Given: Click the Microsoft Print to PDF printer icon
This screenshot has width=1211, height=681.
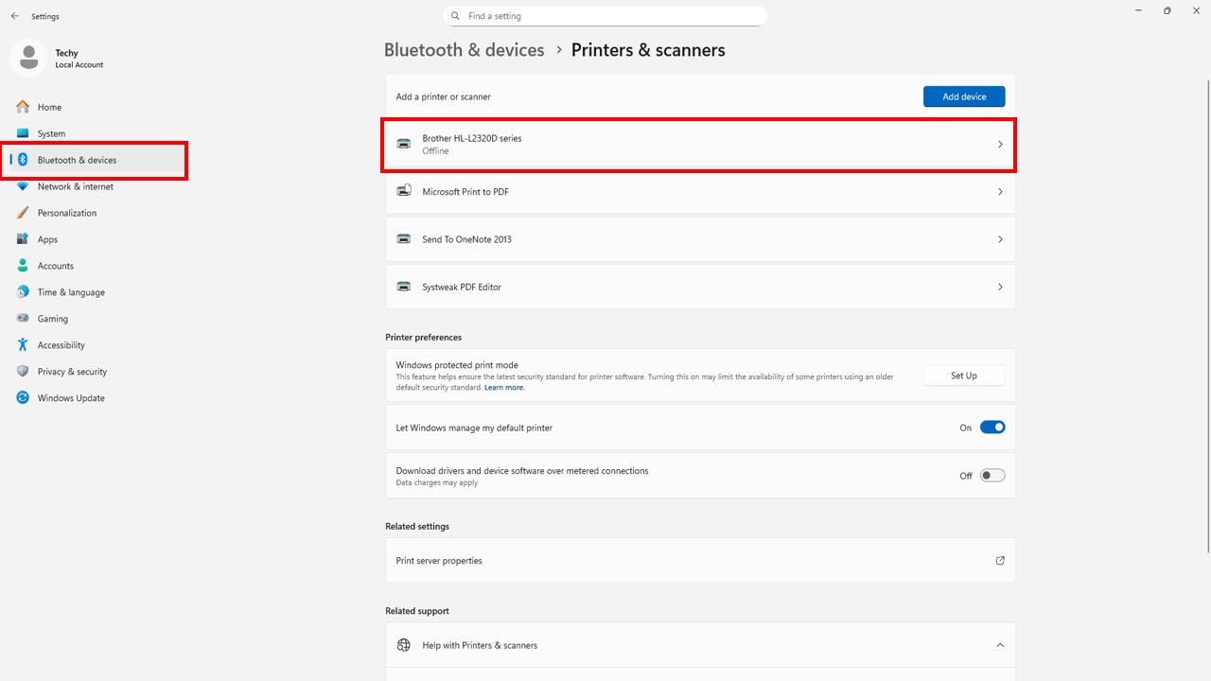Looking at the screenshot, I should coord(404,191).
